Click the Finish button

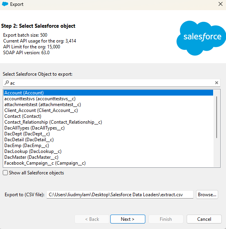pyautogui.click(x=166, y=219)
